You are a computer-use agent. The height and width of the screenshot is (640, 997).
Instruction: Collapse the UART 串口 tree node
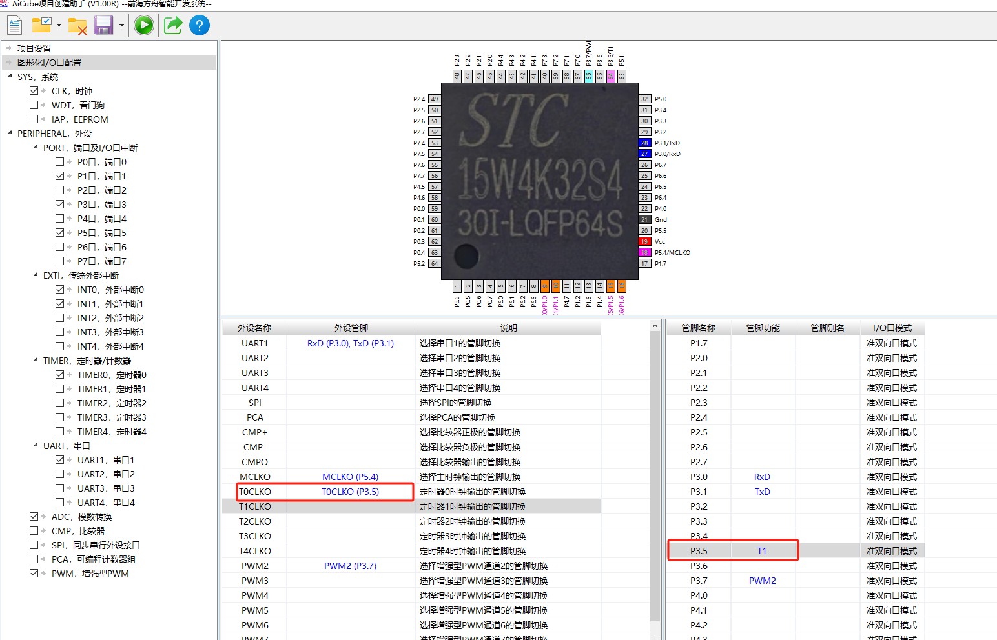tap(36, 446)
